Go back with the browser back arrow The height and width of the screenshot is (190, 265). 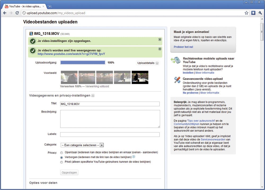pyautogui.click(x=5, y=13)
